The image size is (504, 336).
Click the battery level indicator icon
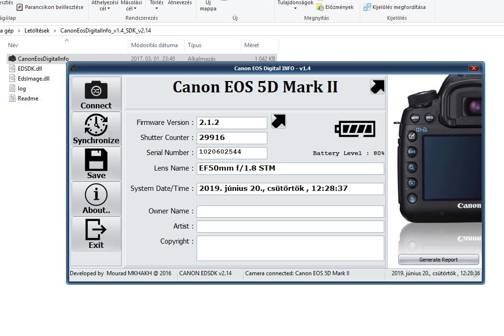click(x=355, y=129)
